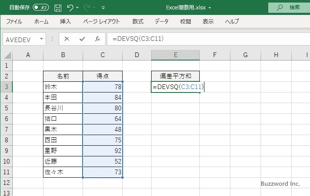Click the Save floppy disk icon
The height and width of the screenshot is (196, 310).
point(58,8)
